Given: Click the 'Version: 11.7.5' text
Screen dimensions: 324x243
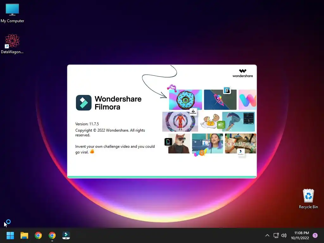Looking at the screenshot, I should point(87,124).
